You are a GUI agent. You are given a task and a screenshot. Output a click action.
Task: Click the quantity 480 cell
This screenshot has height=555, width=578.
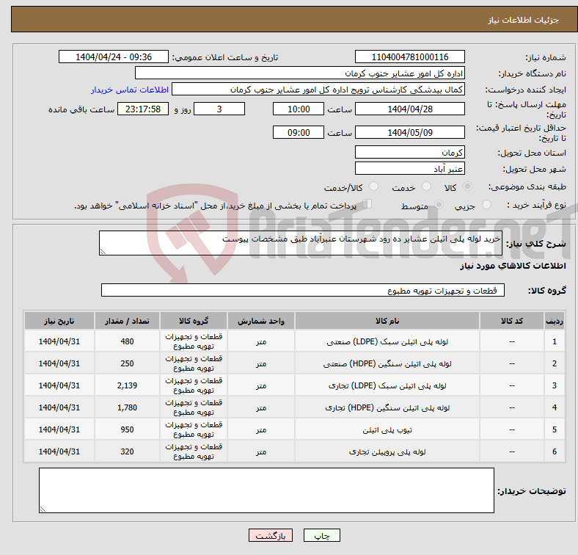tap(127, 341)
